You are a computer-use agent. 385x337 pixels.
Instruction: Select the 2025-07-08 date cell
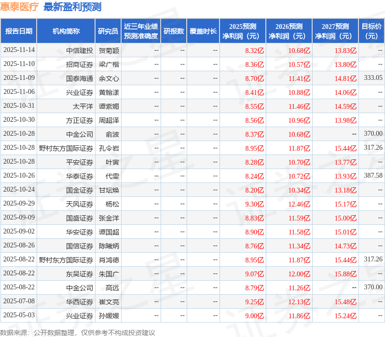click(19, 301)
